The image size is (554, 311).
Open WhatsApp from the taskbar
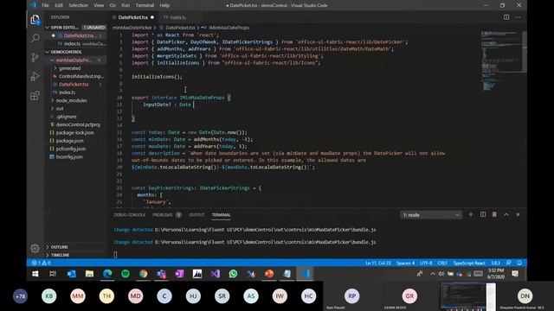233,274
